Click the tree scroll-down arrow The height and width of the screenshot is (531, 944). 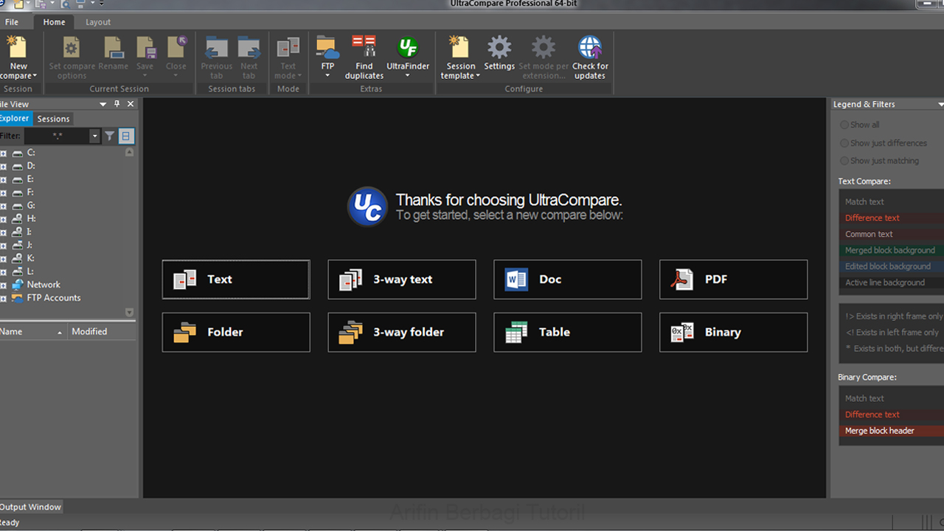[130, 312]
